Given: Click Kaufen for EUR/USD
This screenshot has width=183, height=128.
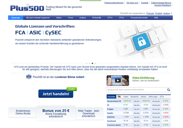Looking at the screenshot, I should (x=137, y=117).
